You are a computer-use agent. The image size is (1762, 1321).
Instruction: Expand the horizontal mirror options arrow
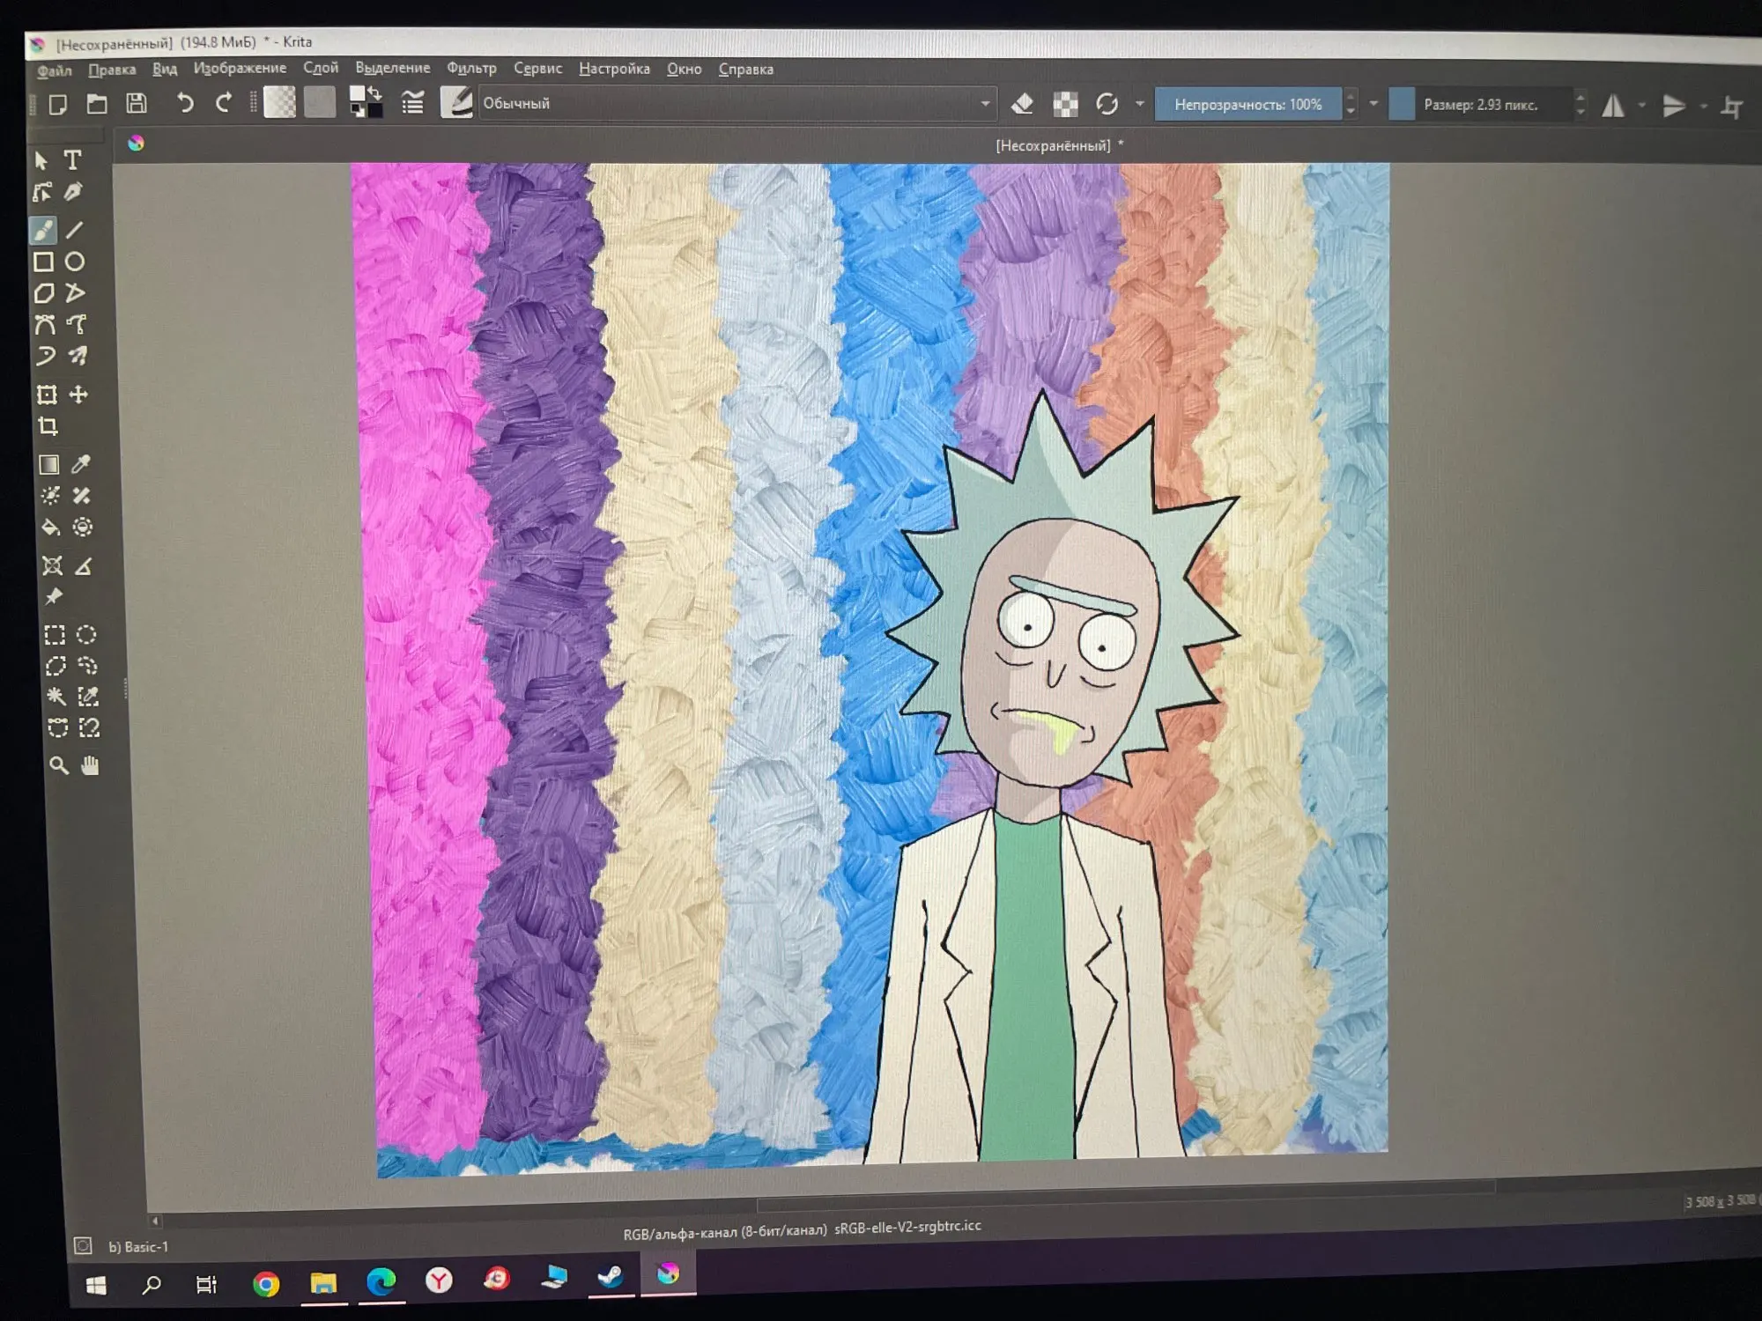point(1642,106)
